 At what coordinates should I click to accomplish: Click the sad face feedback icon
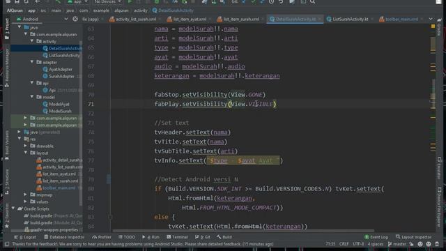click(x=429, y=244)
